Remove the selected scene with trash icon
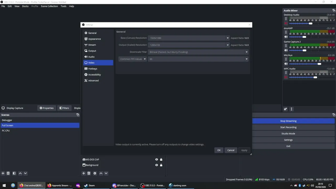This screenshot has height=189, width=336. point(8,173)
